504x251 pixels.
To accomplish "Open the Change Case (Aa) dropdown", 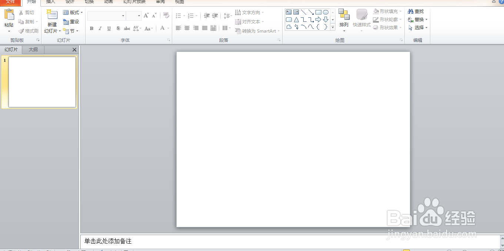I will tap(148, 28).
